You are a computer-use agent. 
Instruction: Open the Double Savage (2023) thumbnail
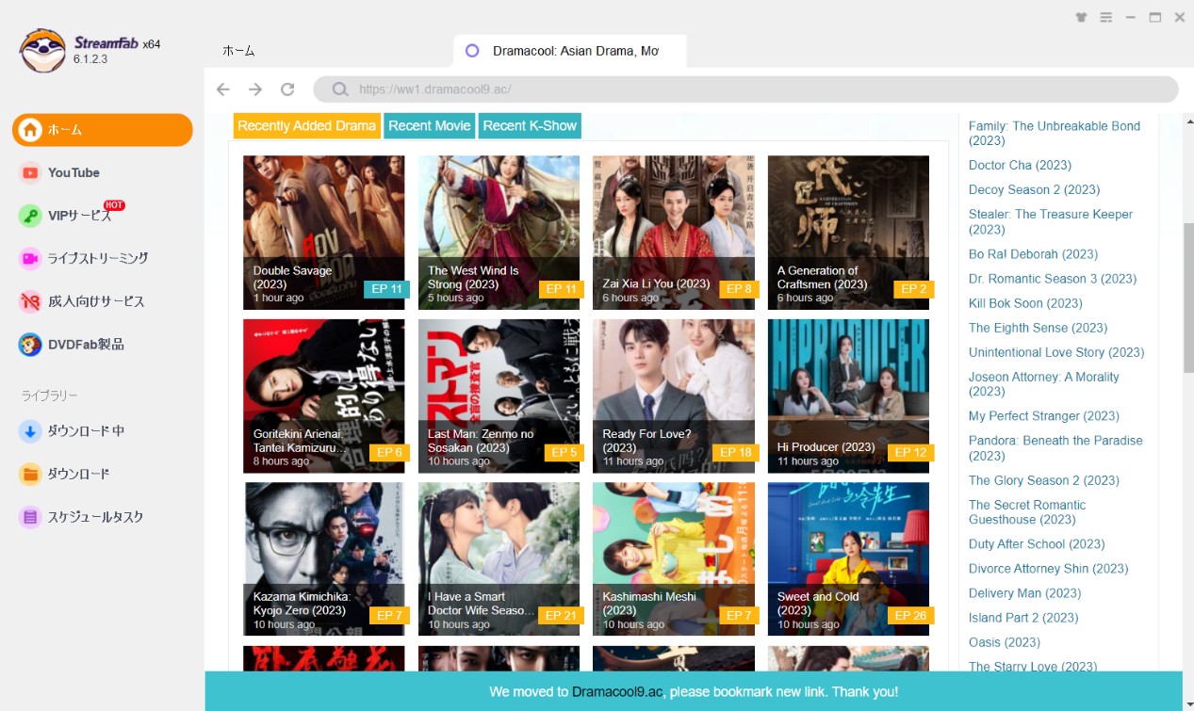click(x=324, y=233)
